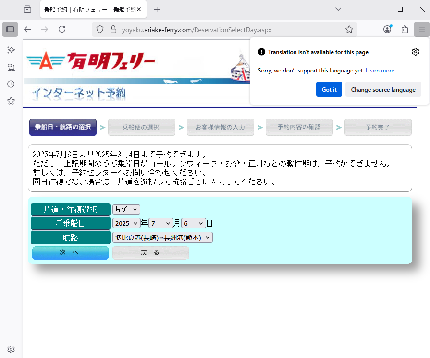Screen dimensions: 430x358
Task: Open the 2025 year dropdown
Action: click(126, 223)
